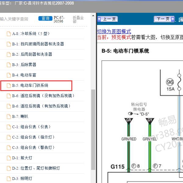183x183 pixels.
Task: Click the 查询 search button
Action: click(x=45, y=19)
